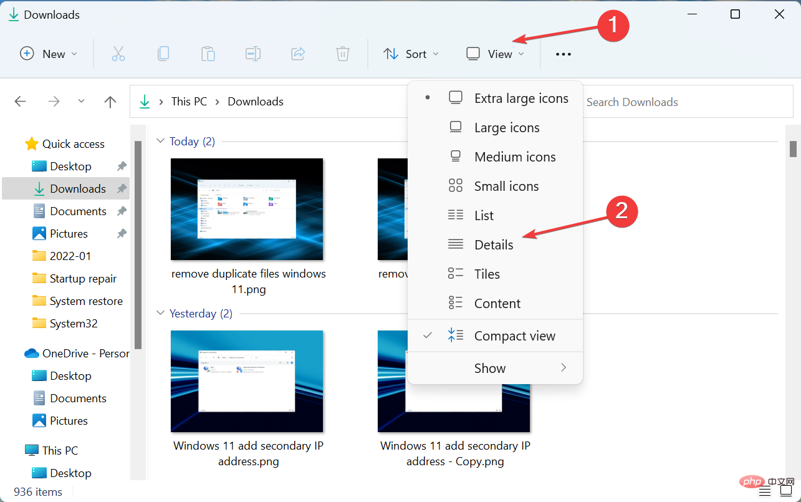This screenshot has height=502, width=801.
Task: Click This PC in address breadcrumb
Action: (x=189, y=102)
